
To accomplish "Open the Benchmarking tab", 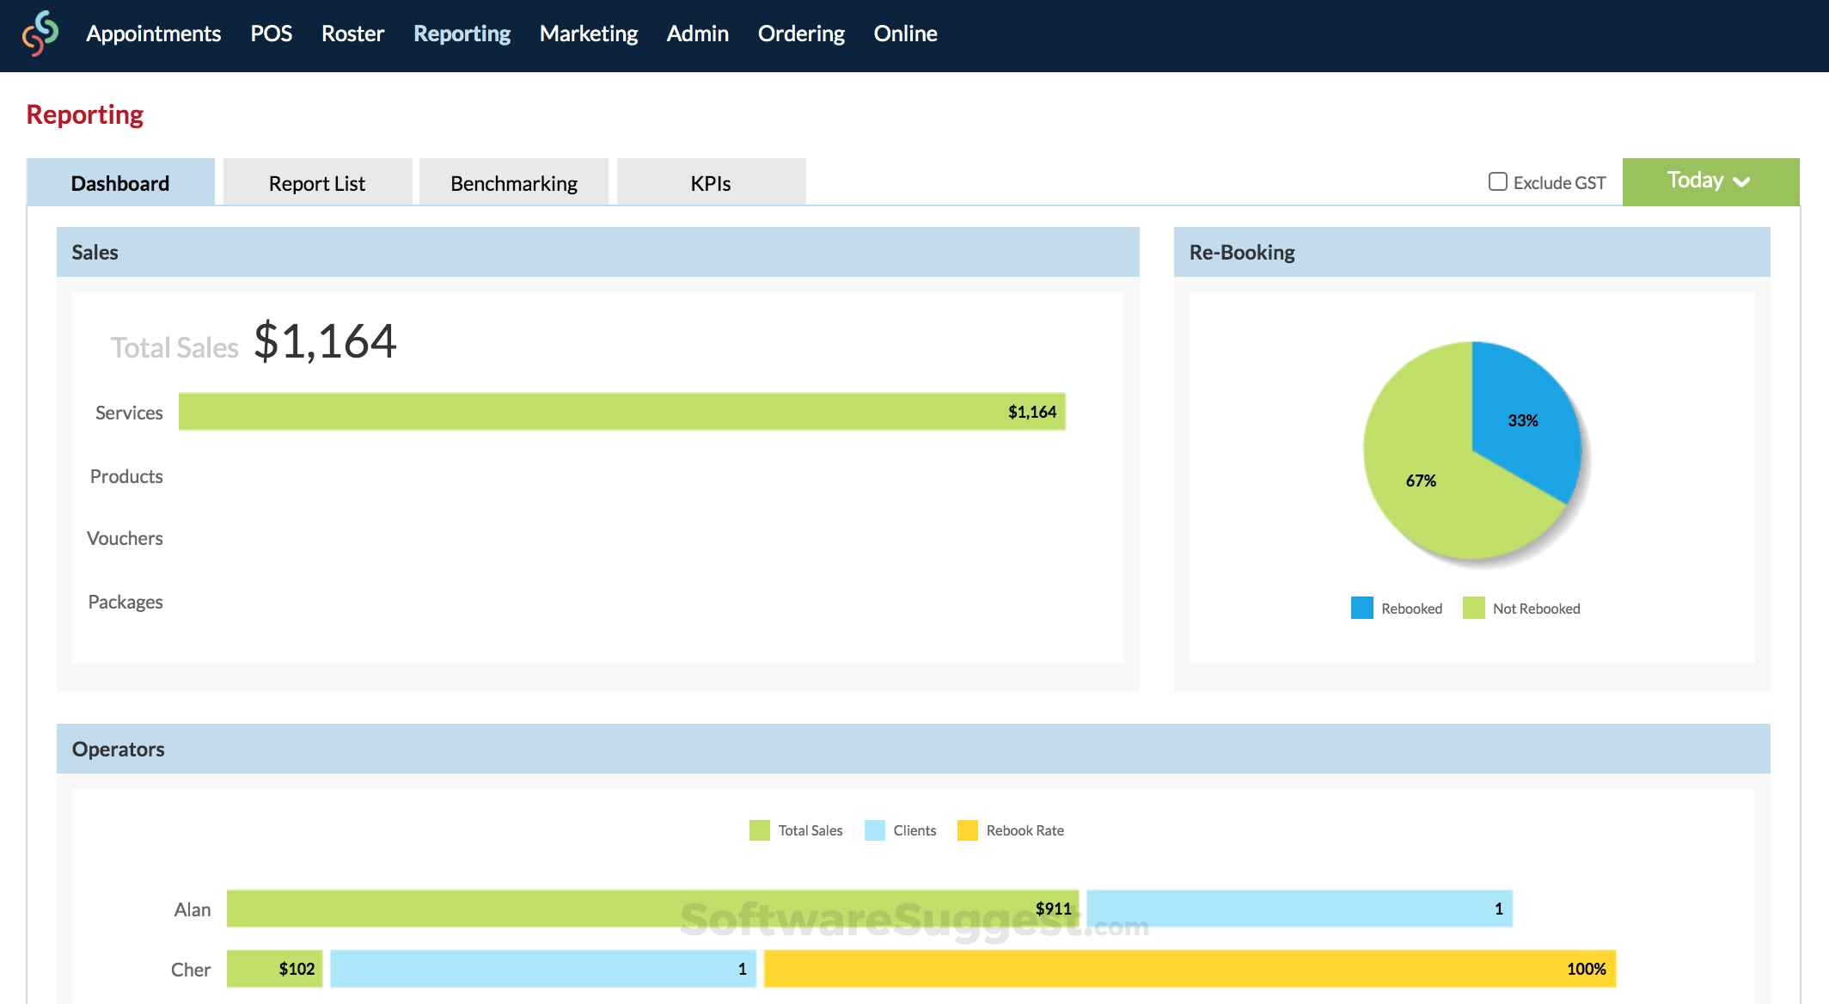I will coord(513,182).
